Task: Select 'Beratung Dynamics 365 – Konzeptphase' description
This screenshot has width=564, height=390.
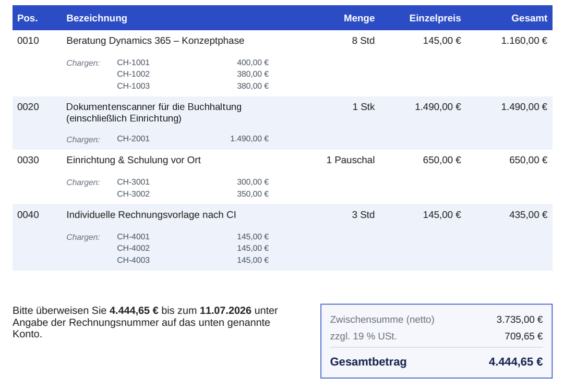Action: pos(155,41)
